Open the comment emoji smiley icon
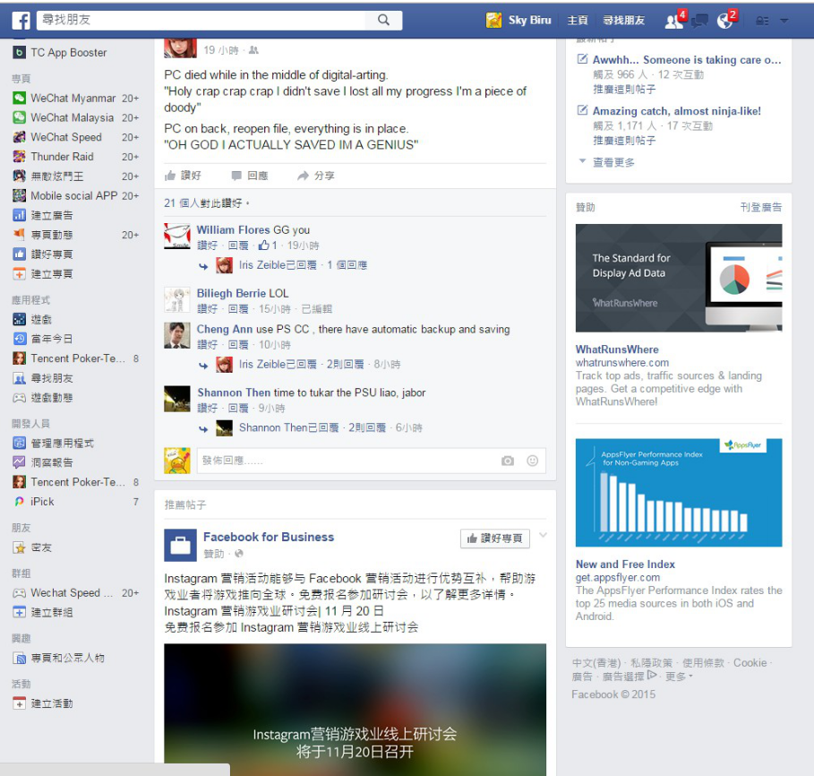The width and height of the screenshot is (814, 776). click(x=532, y=461)
